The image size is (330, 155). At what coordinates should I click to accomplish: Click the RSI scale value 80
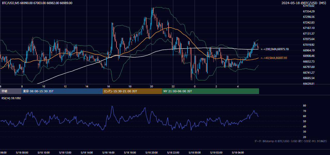point(305,106)
